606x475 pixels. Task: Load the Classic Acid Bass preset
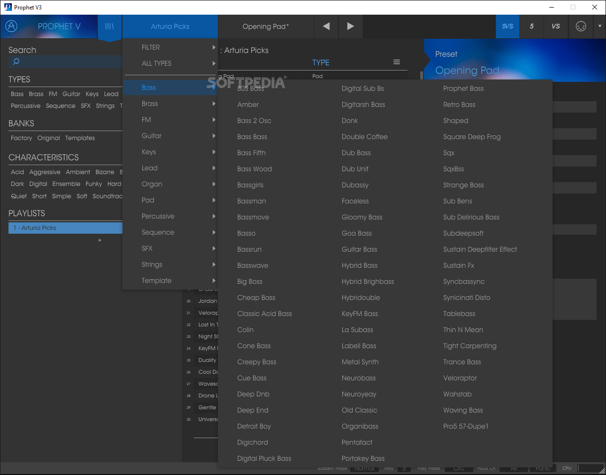click(x=264, y=314)
